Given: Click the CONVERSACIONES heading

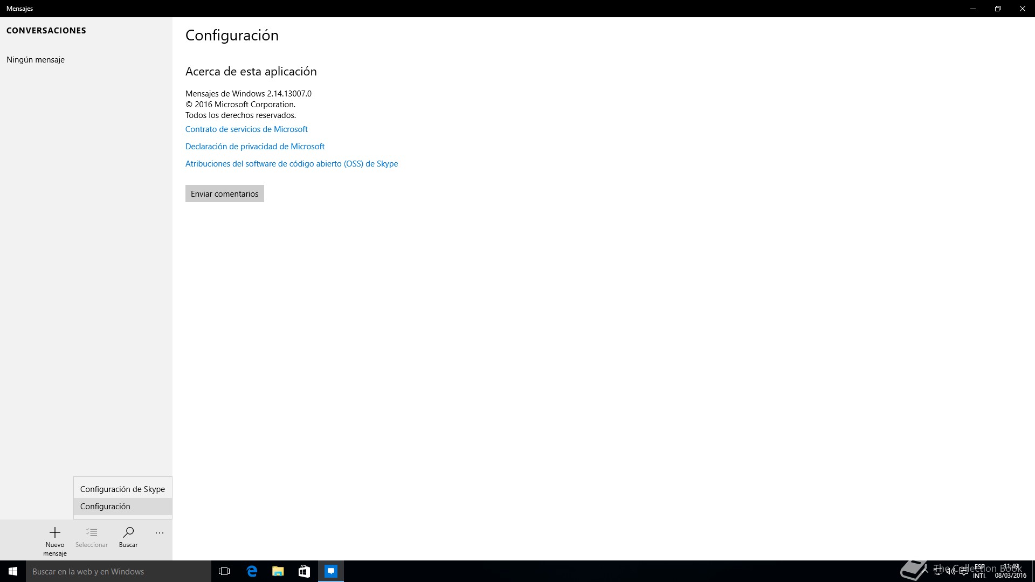Looking at the screenshot, I should (46, 31).
